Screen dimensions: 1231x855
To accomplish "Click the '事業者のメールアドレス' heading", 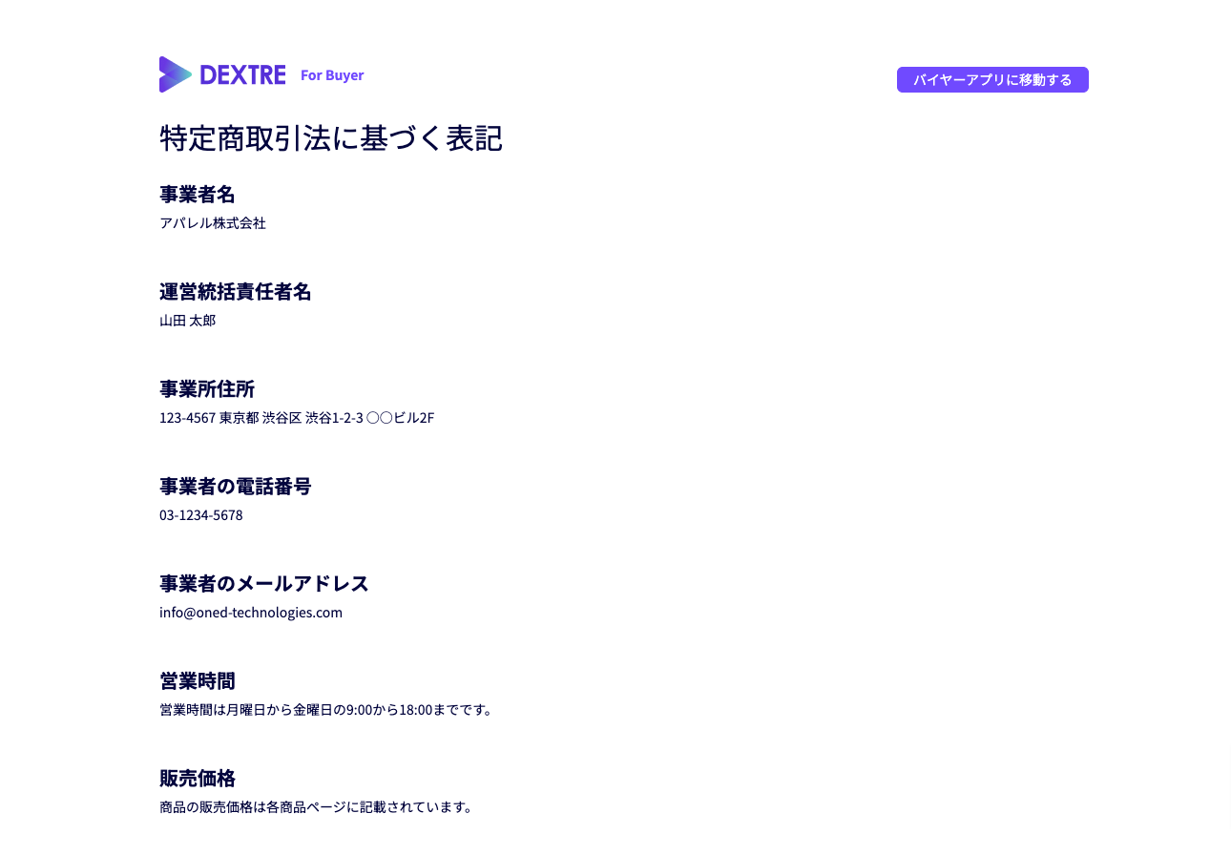I will [264, 584].
